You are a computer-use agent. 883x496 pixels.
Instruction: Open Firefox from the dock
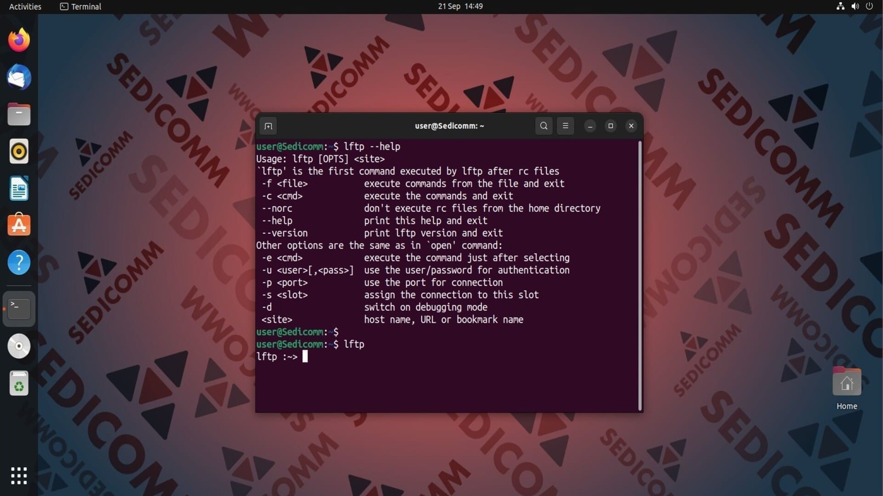(x=19, y=40)
